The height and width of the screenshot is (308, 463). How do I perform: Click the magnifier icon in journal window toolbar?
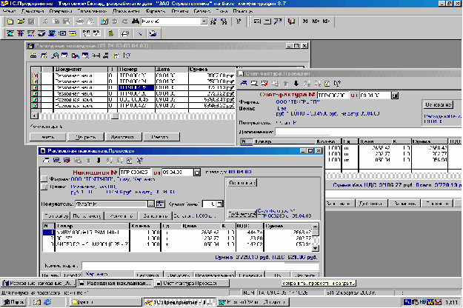55,56
